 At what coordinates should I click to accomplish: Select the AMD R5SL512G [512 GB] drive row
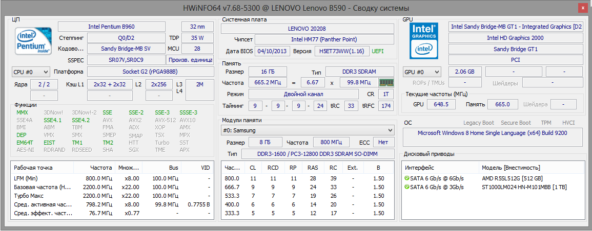(493, 178)
